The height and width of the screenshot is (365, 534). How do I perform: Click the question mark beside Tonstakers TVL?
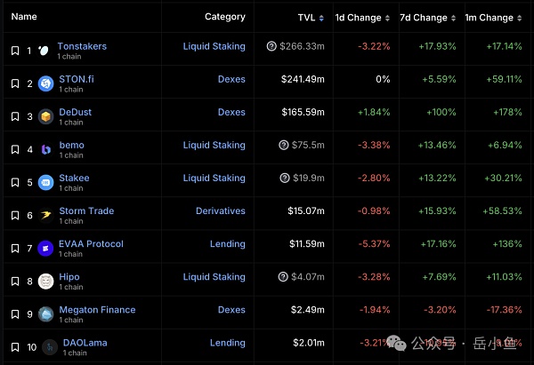[271, 46]
